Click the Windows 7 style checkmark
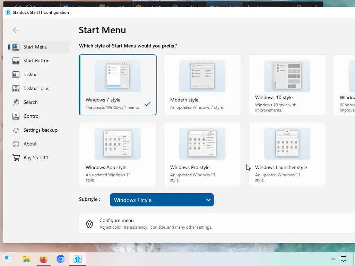Screen dimensions: 355x266 [147, 104]
